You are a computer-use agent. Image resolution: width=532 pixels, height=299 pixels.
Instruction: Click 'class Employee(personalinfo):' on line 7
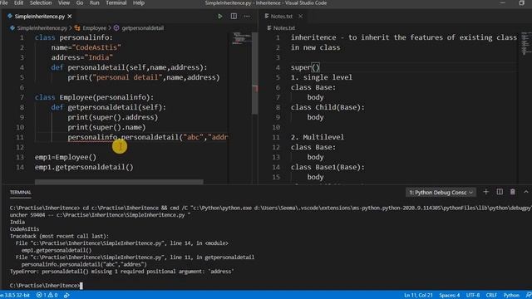pyautogui.click(x=94, y=97)
